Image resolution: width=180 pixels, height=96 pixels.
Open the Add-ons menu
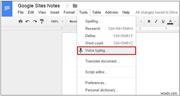(111, 12)
